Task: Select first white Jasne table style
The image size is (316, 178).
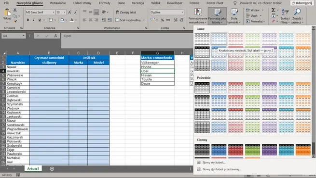Action: pos(202,39)
